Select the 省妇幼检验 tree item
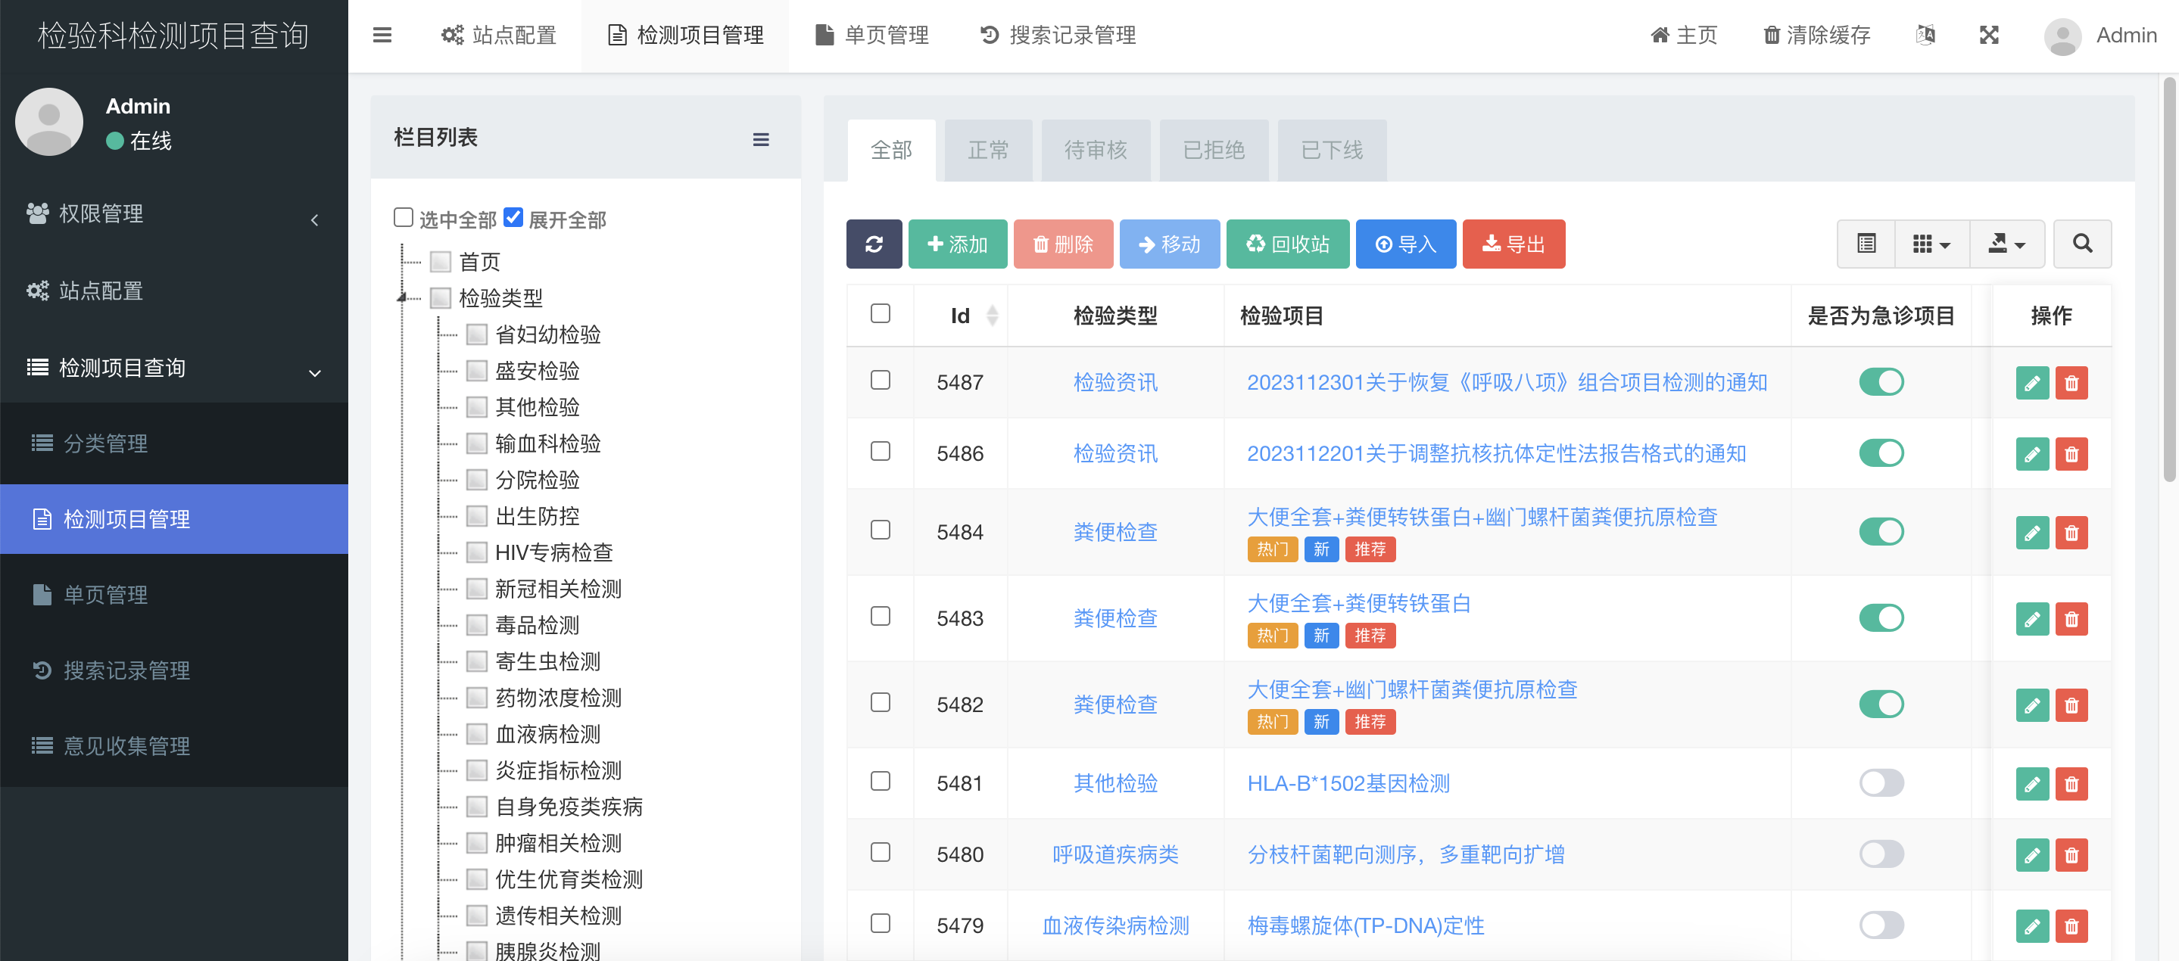The width and height of the screenshot is (2179, 961). [547, 334]
